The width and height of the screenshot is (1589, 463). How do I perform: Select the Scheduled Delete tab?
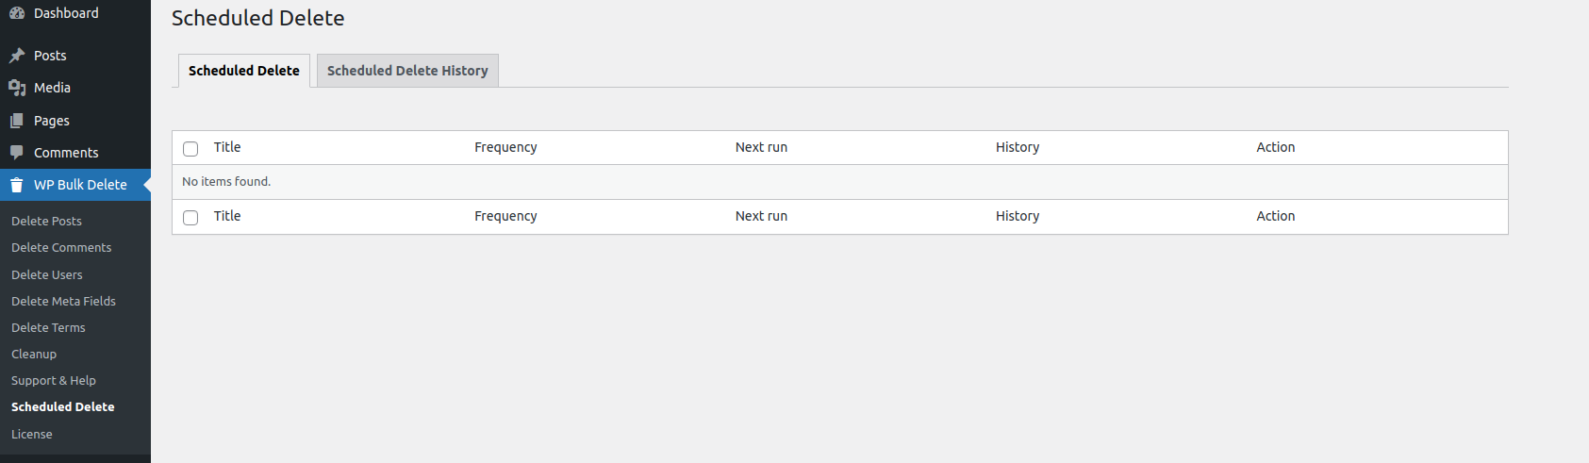[x=244, y=71]
